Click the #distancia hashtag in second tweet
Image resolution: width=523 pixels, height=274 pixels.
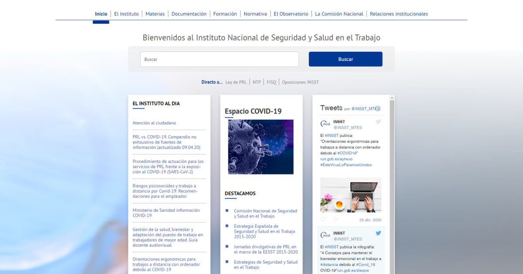click(328, 264)
